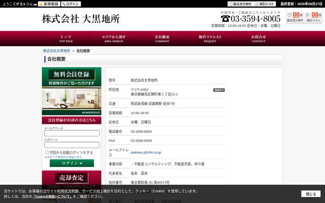Click the 電話番号 value 03-3594-8005
This screenshot has height=203, width=325.
pyautogui.click(x=141, y=131)
